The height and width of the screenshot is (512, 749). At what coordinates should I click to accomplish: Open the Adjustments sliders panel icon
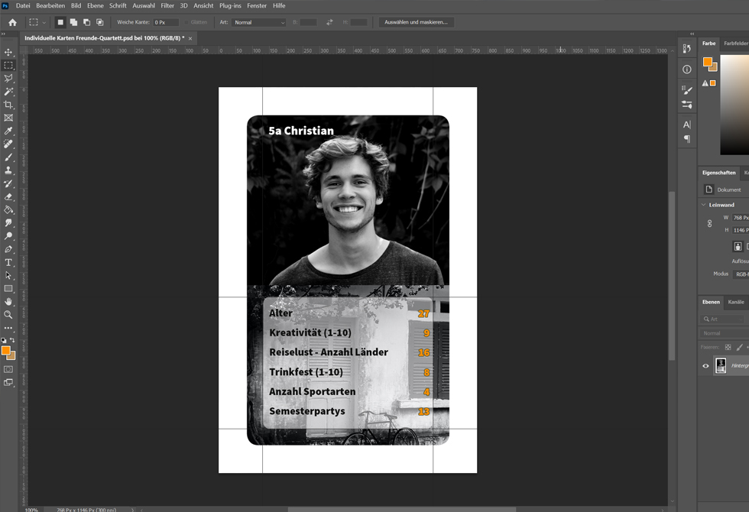pyautogui.click(x=687, y=104)
